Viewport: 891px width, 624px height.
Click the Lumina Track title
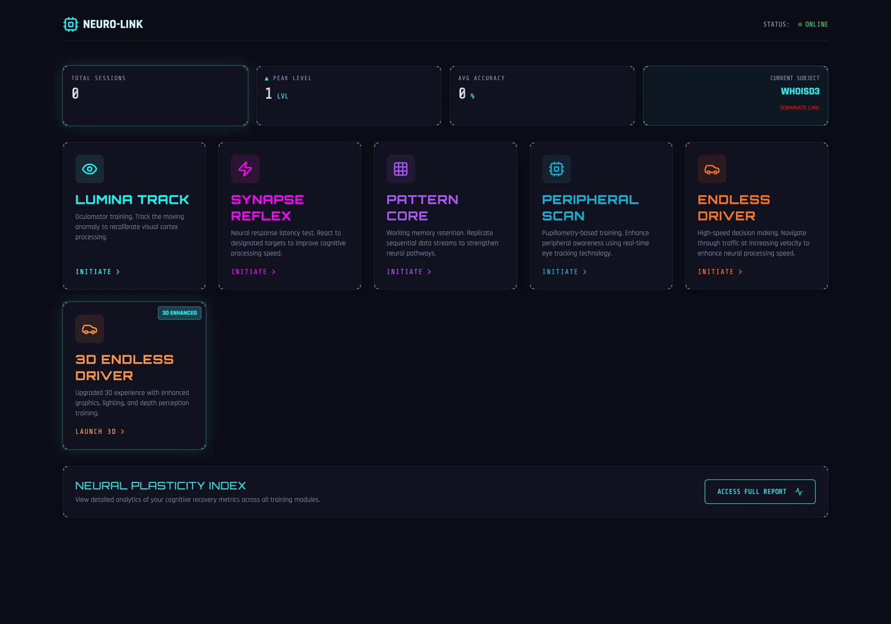coord(132,200)
